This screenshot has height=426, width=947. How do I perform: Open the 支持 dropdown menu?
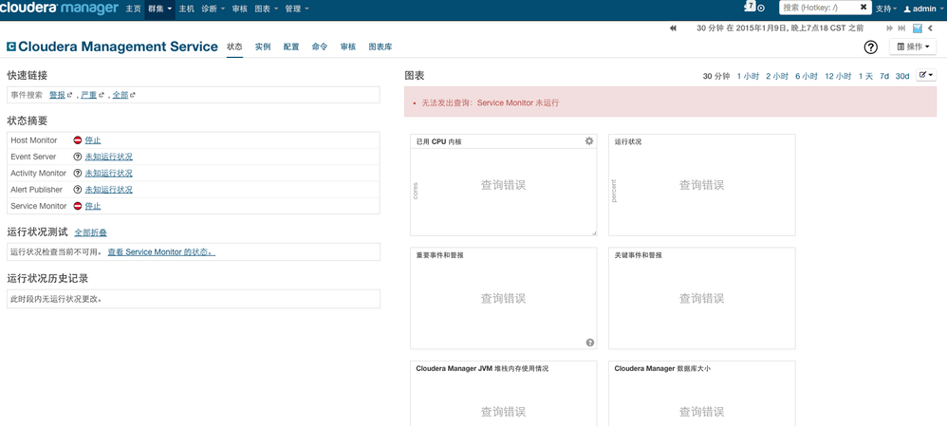[x=886, y=9]
